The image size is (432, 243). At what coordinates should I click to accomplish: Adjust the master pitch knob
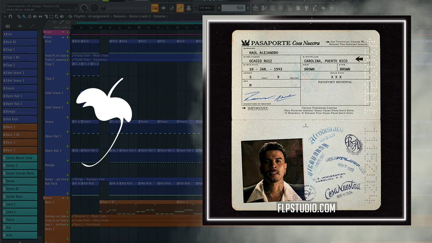point(94,8)
